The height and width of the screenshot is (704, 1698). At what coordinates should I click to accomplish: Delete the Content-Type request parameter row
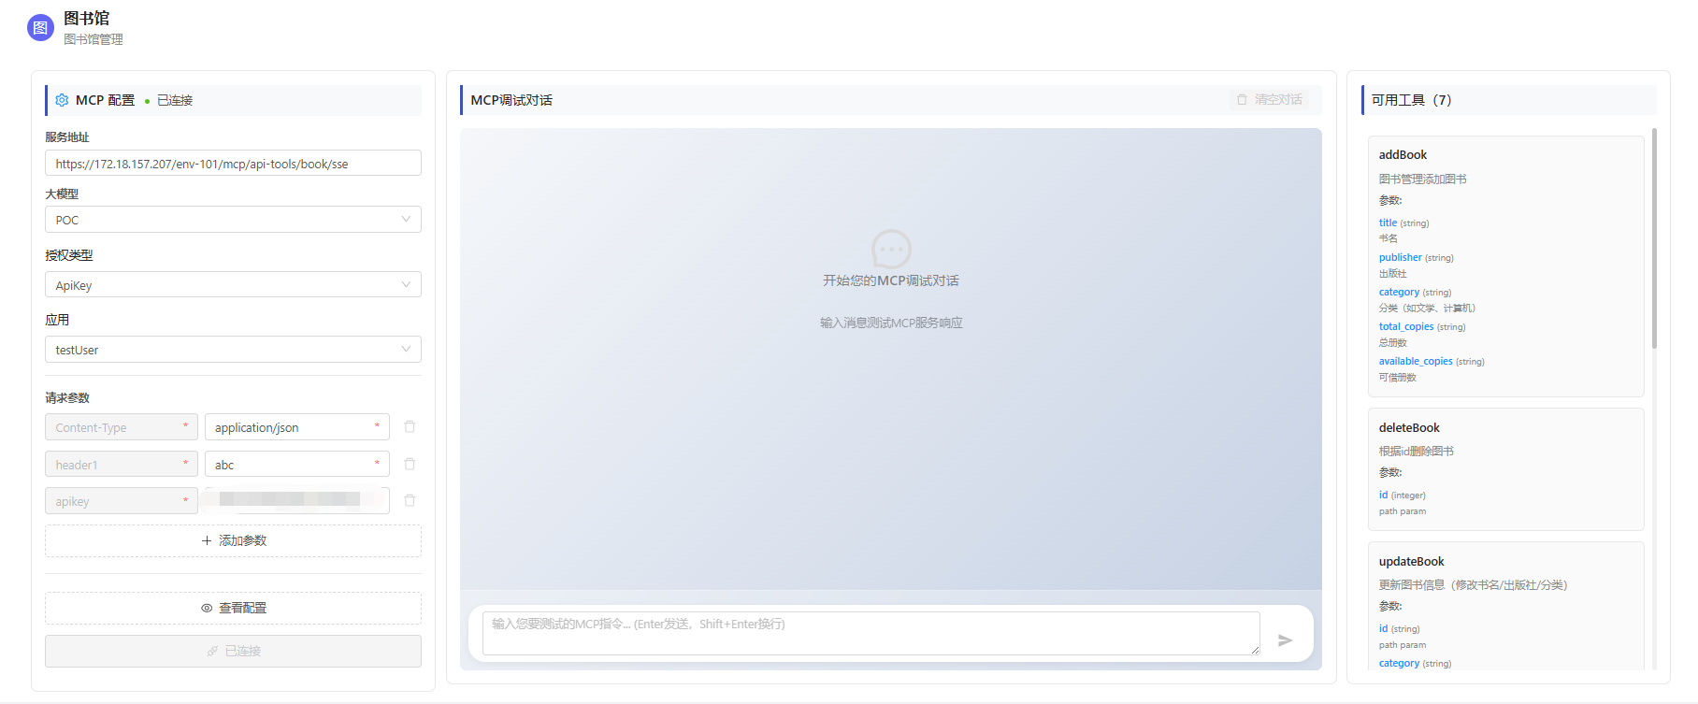click(410, 427)
